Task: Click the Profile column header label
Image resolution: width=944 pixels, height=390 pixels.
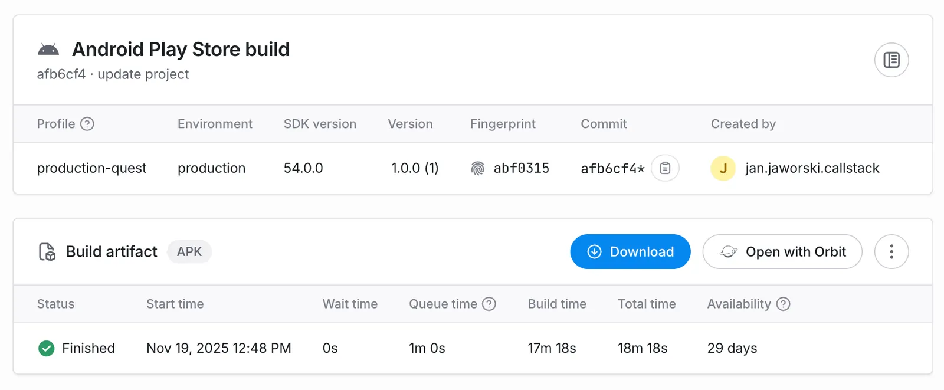Action: [56, 124]
